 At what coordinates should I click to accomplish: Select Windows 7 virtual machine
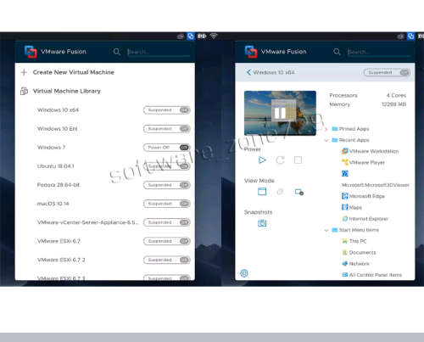(51, 148)
